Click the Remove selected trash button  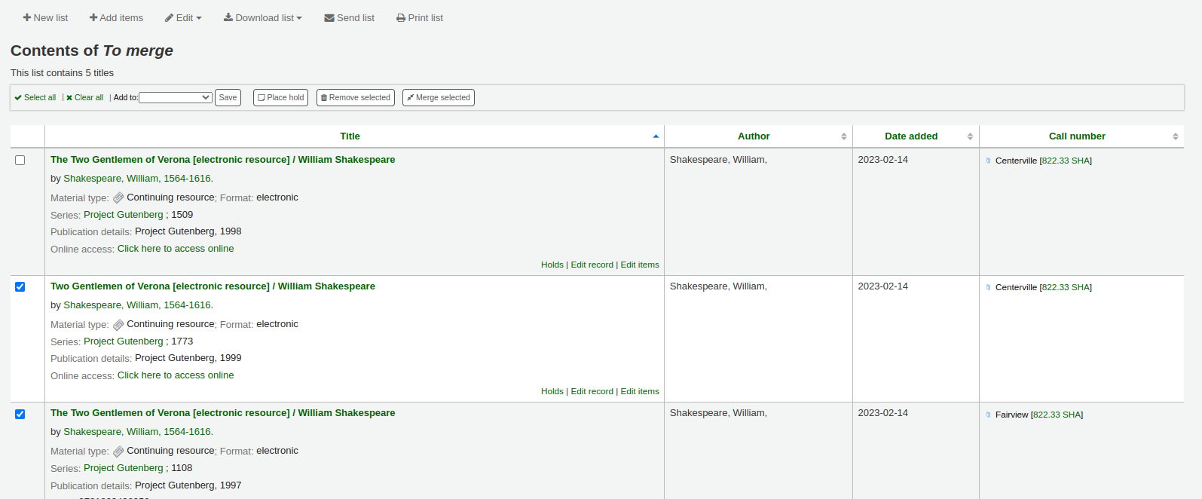coord(355,98)
